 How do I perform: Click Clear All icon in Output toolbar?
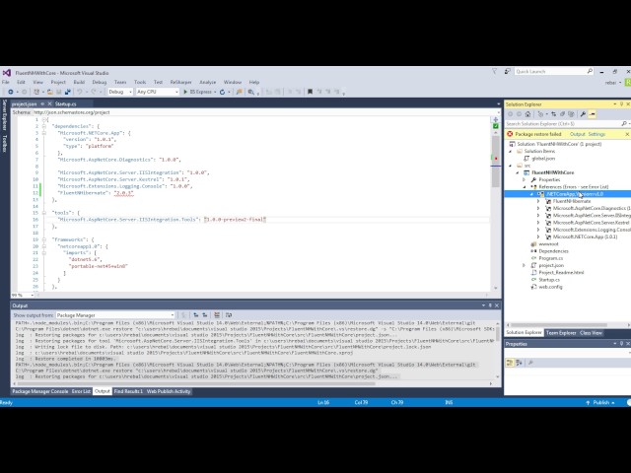(217, 315)
